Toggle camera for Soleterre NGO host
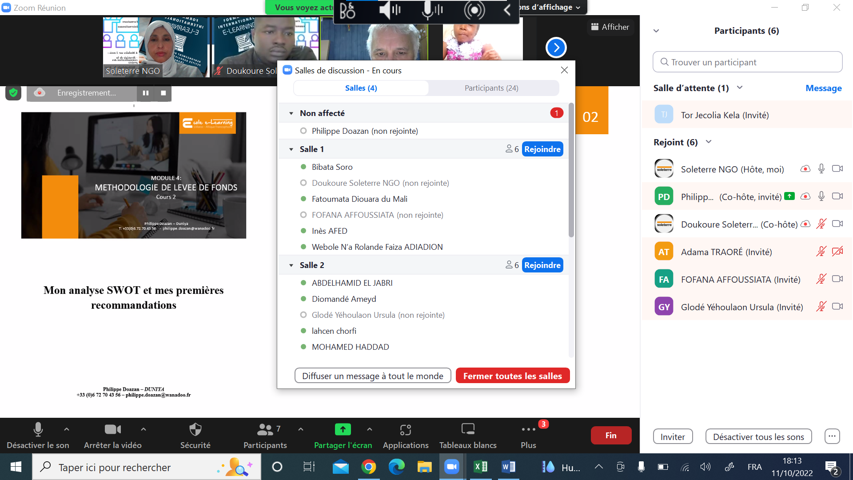Image resolution: width=853 pixels, height=480 pixels. 837,169
